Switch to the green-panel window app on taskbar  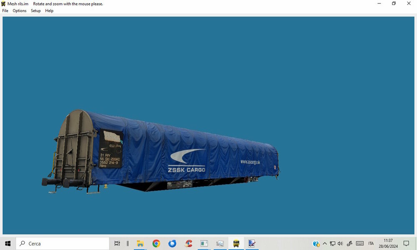[204, 243]
